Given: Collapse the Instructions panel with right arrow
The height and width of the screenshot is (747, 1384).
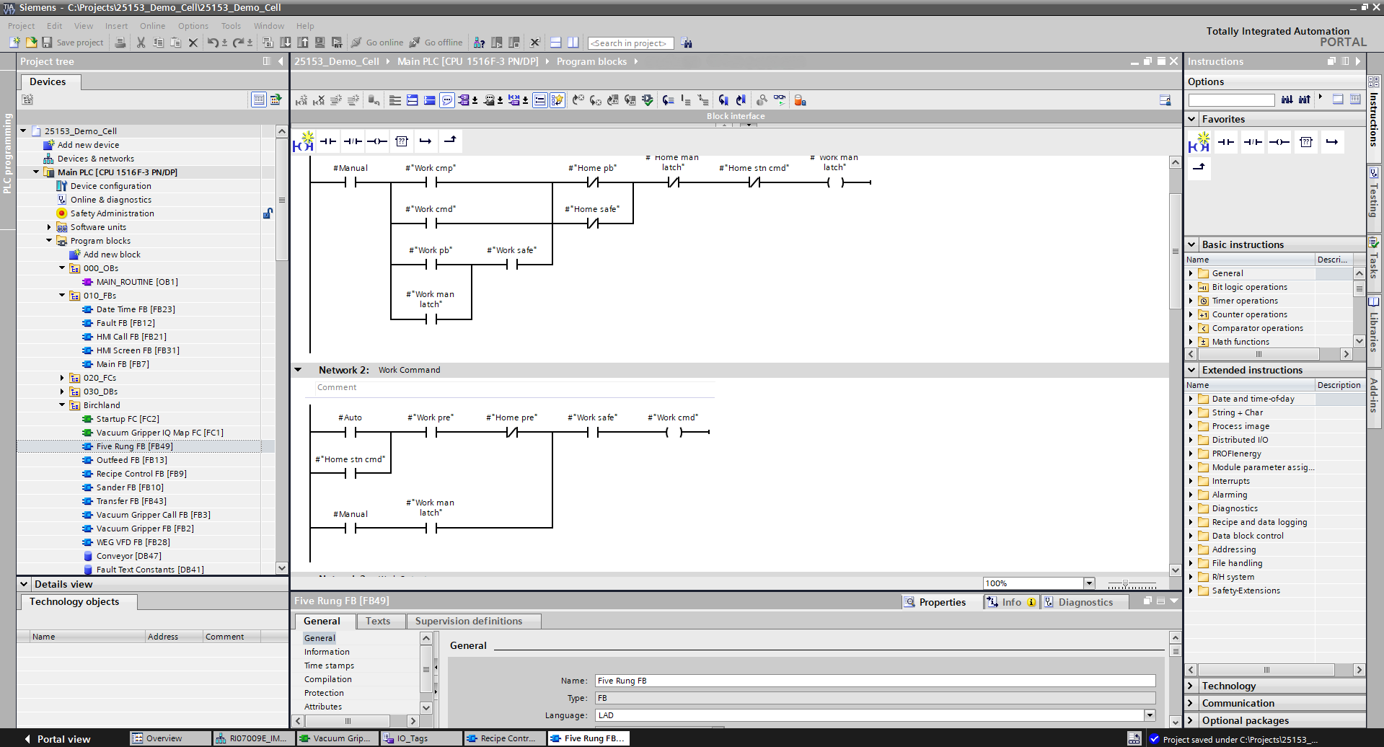Looking at the screenshot, I should click(x=1358, y=61).
